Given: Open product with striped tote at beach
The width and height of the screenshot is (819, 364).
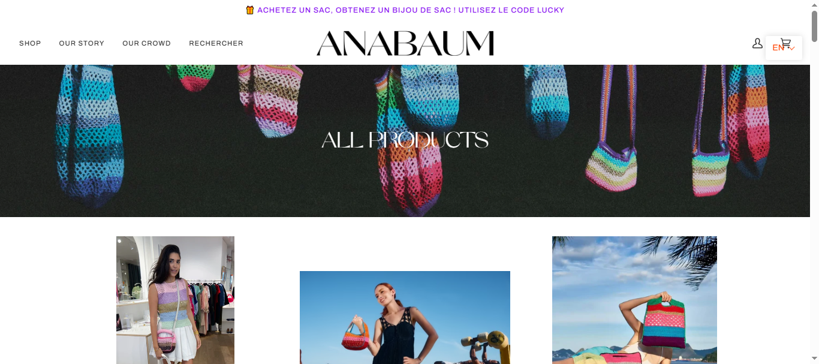Looking at the screenshot, I should pyautogui.click(x=634, y=300).
